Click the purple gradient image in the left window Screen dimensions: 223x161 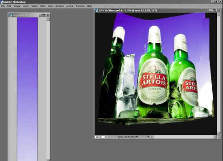point(27,89)
